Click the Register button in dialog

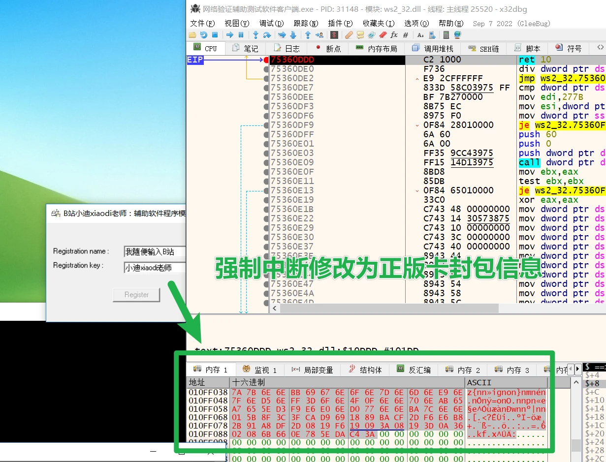point(136,295)
